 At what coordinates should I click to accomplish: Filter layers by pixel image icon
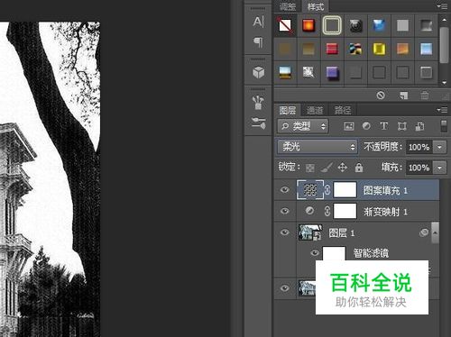349,126
